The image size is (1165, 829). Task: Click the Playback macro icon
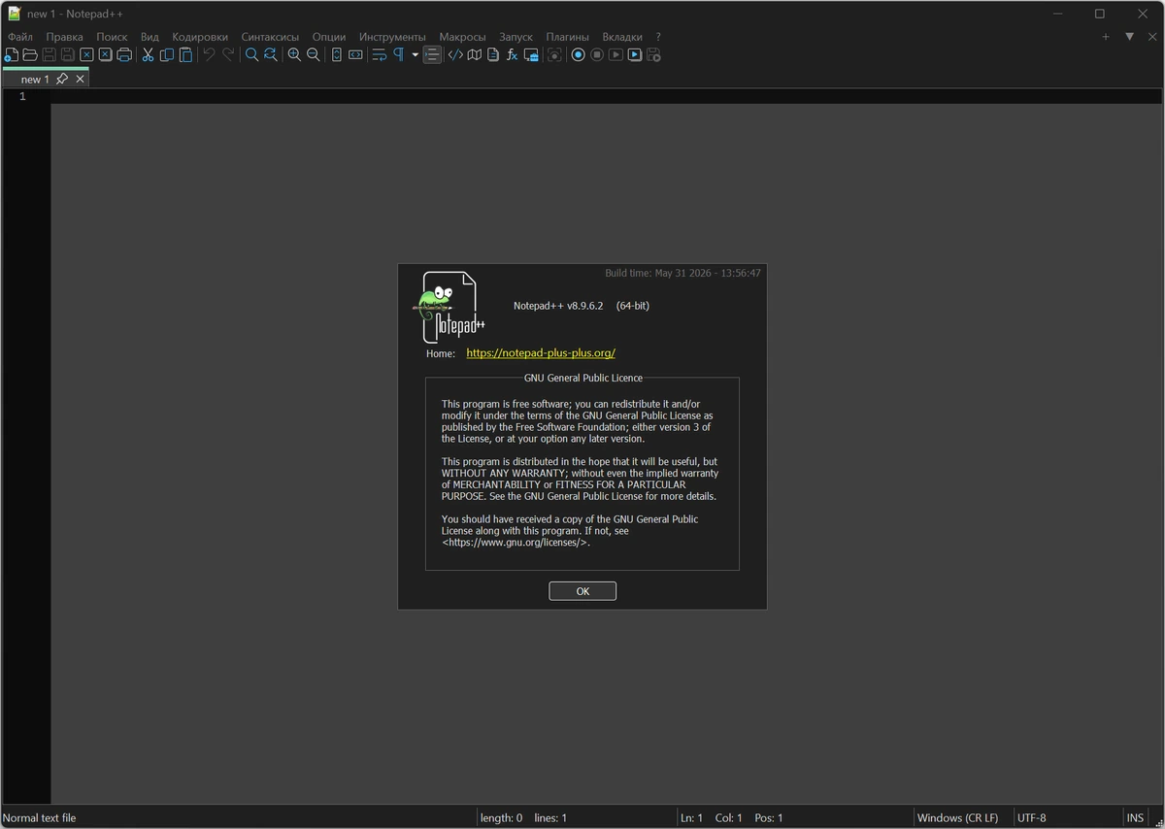coord(616,55)
